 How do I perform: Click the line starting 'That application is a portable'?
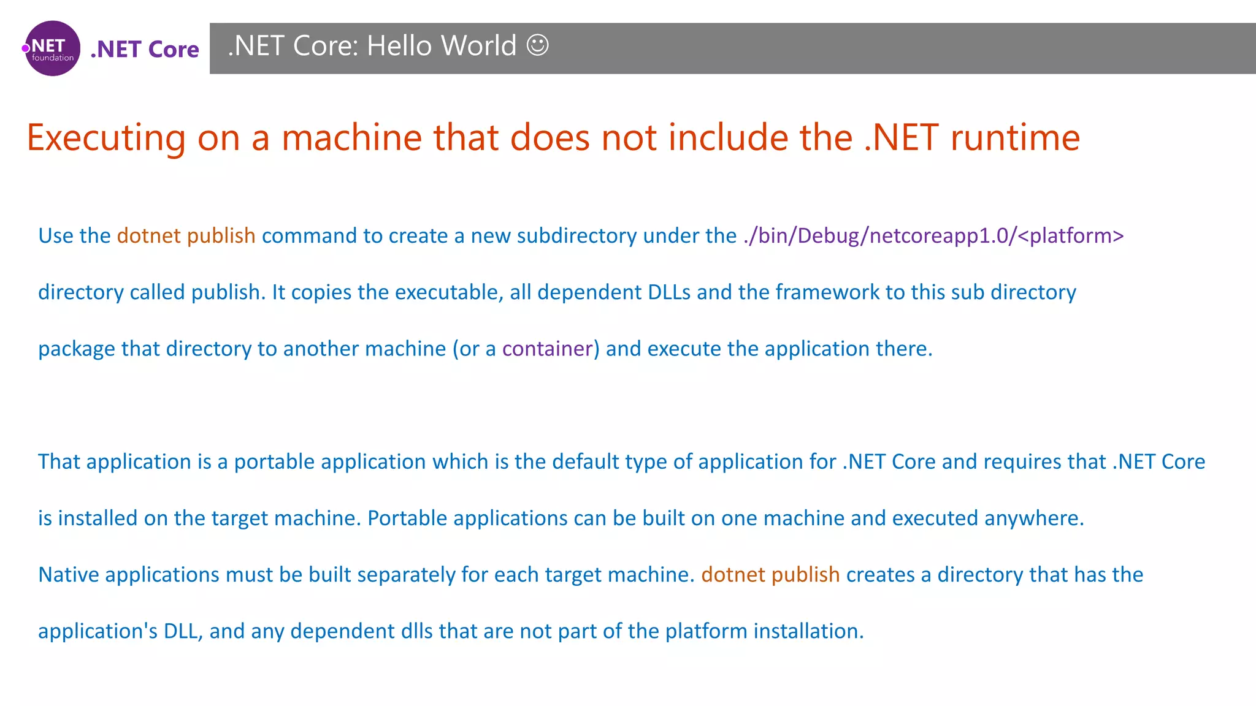point(621,461)
